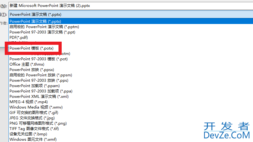Choose TIFF Tag 图像文件格式 (*.tif)
The width and height of the screenshot is (253, 142).
(34, 129)
